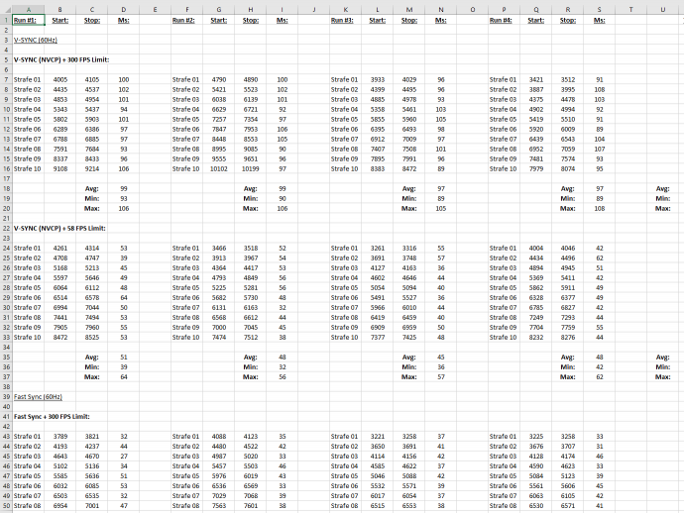Select the cell with value 3421
Screen dimensions: 684x513
click(x=535, y=80)
